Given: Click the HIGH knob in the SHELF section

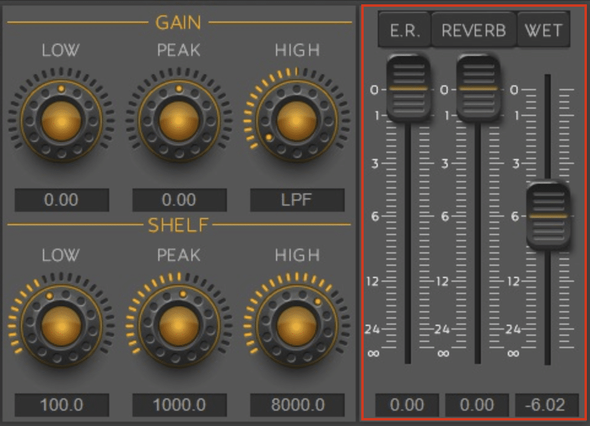Looking at the screenshot, I should coord(297,325).
